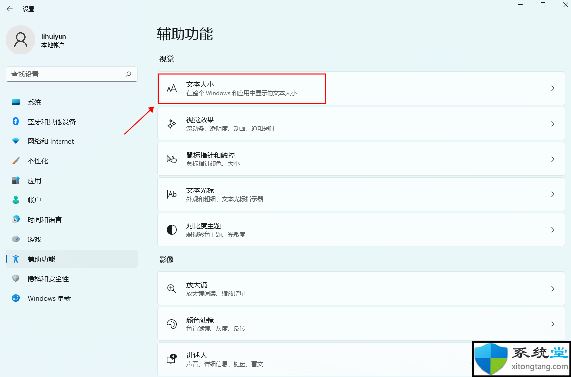The image size is (571, 377).
Task: Click the 本地帐户 label under username
Action: [x=53, y=45]
